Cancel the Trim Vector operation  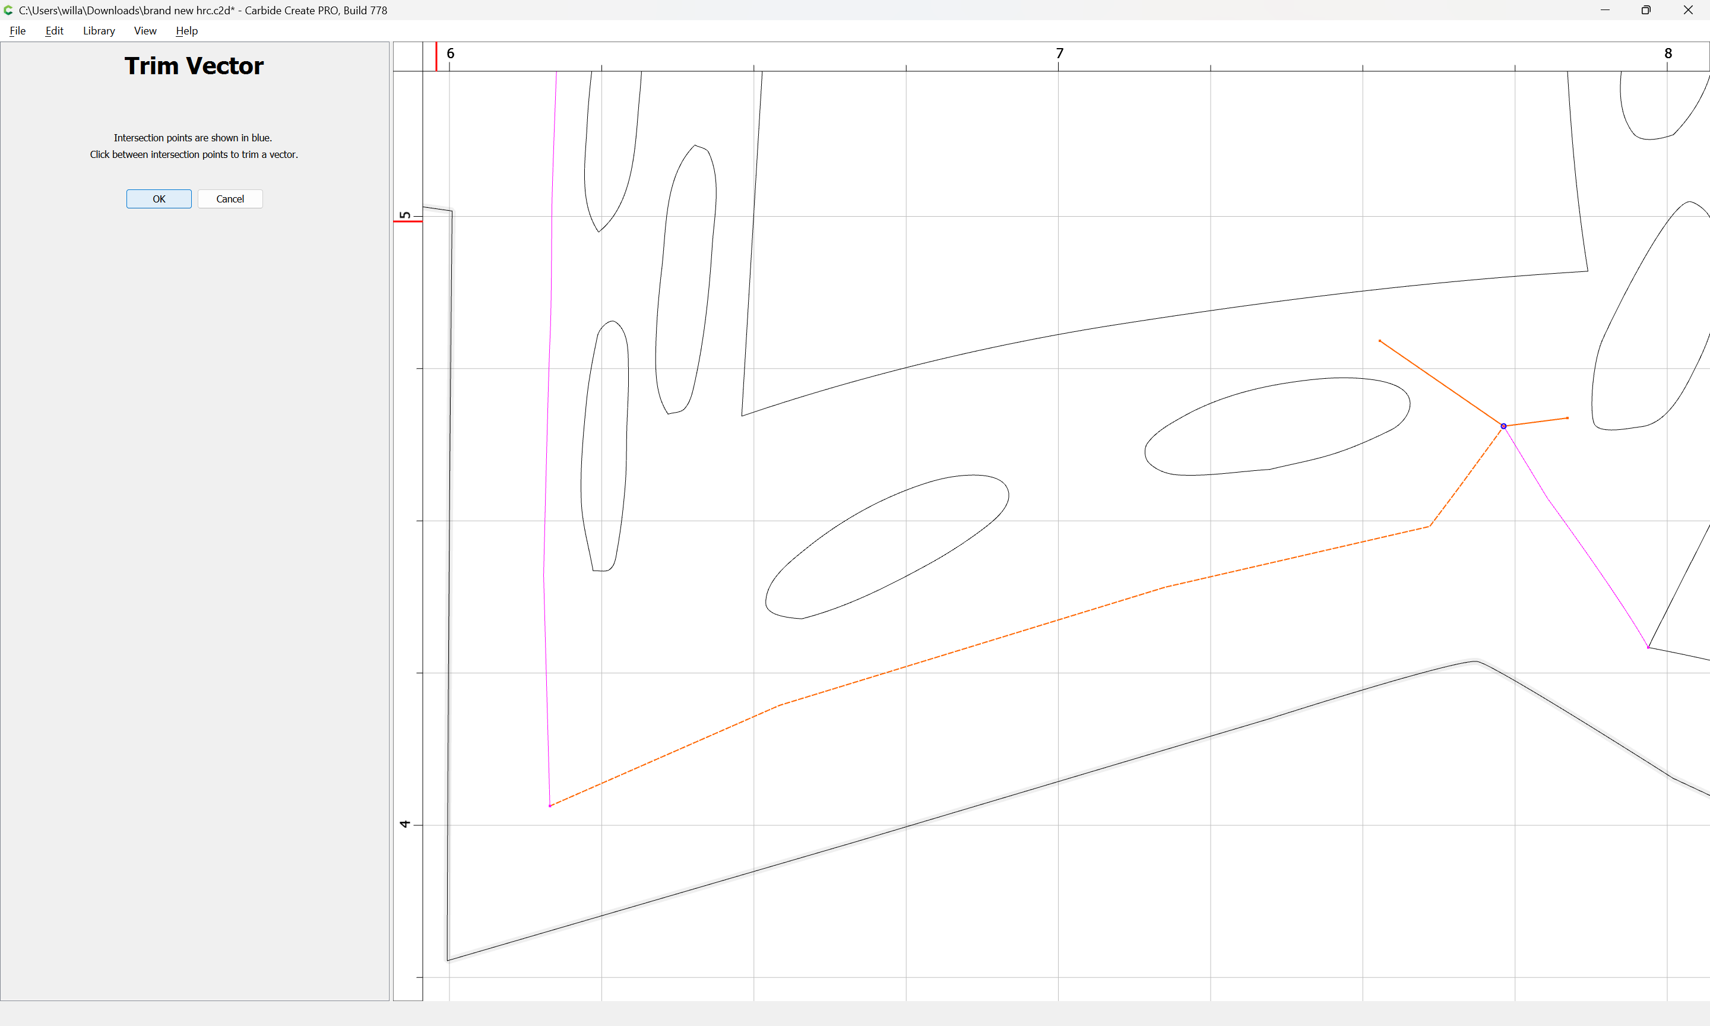[x=230, y=199]
